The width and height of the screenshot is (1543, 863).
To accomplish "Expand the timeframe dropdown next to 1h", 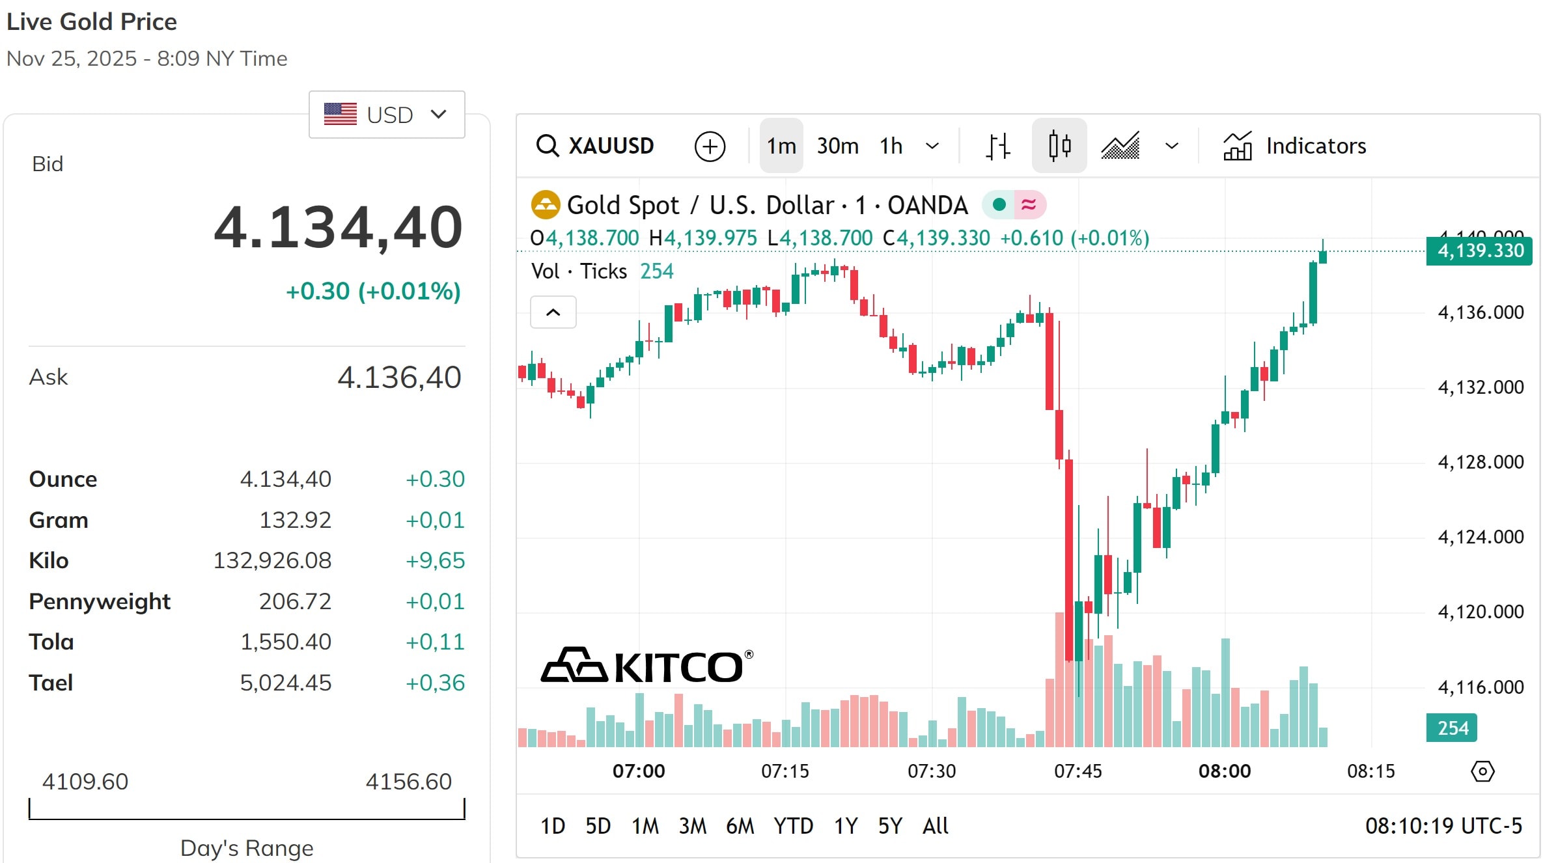I will pos(932,145).
